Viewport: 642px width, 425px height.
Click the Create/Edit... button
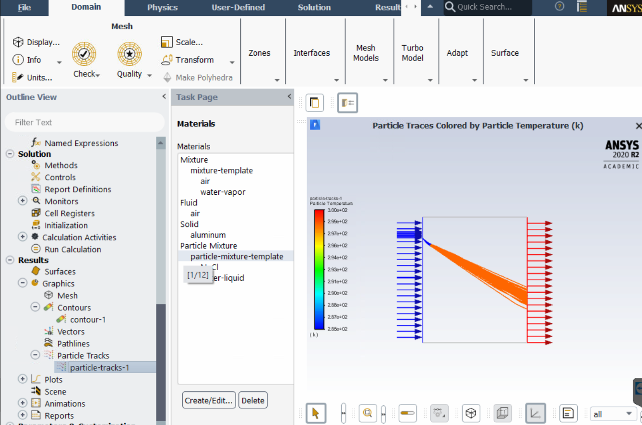(209, 401)
